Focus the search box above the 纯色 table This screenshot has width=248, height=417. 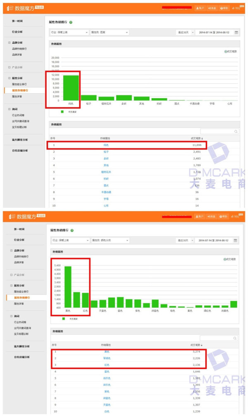(x=219, y=131)
